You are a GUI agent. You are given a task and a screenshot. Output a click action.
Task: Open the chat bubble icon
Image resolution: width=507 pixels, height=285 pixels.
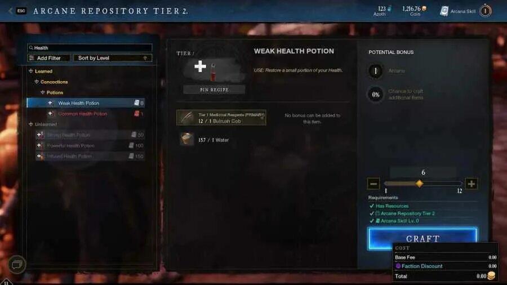pos(16,264)
